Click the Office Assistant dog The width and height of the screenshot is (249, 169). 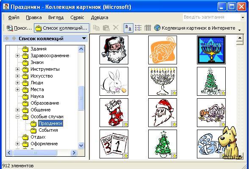230,143
